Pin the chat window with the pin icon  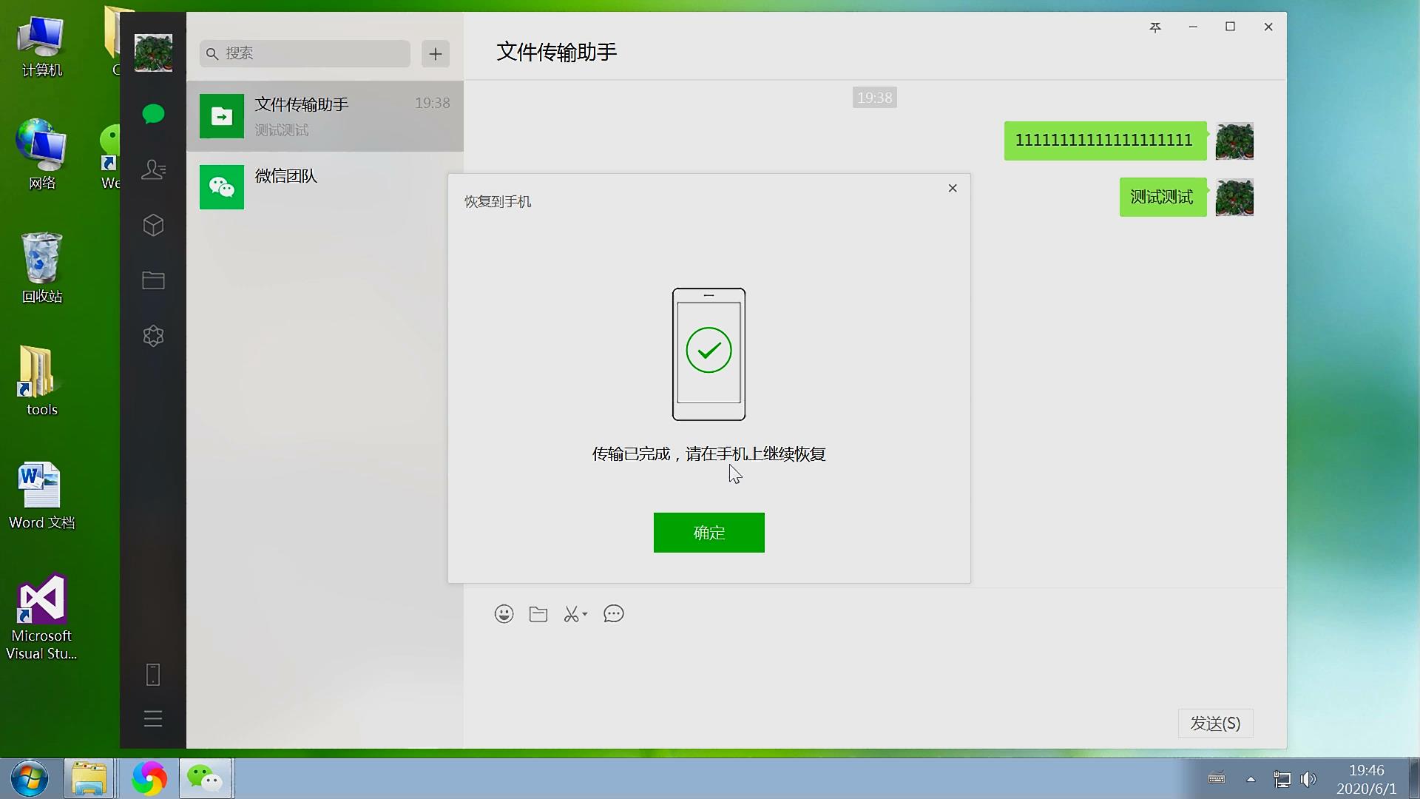pos(1155,27)
